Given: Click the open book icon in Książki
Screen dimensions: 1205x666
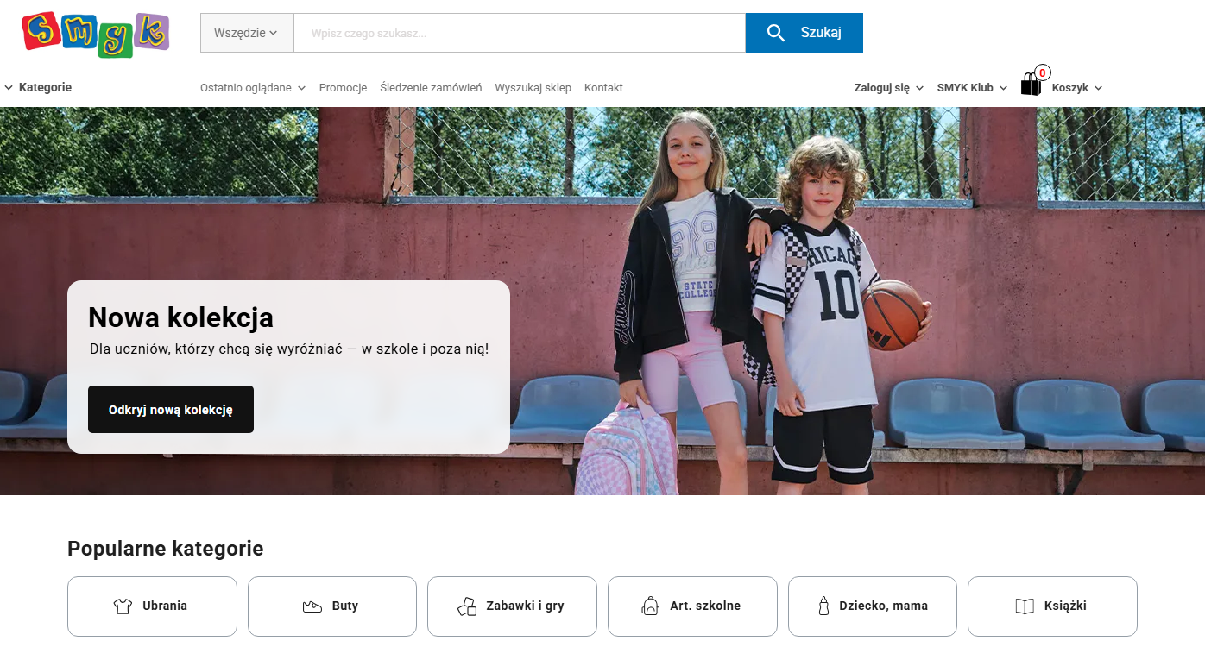Looking at the screenshot, I should point(1025,606).
